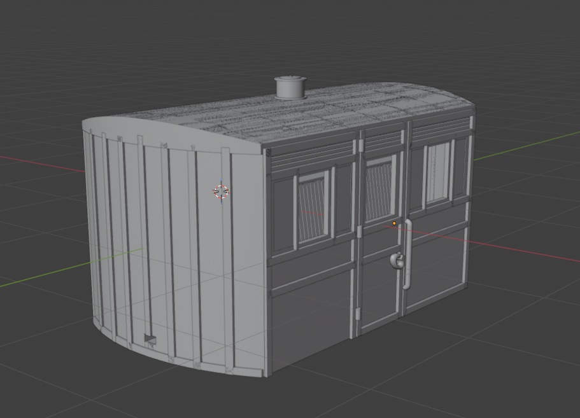Viewport: 580px width, 418px height.
Task: Click the small grille at base of curved end wall
Action: (150, 338)
